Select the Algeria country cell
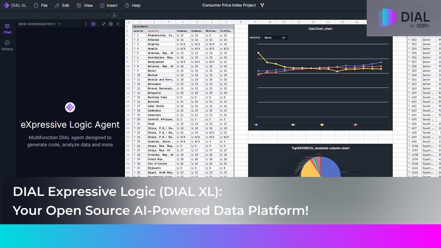The image size is (441, 248). (161, 44)
